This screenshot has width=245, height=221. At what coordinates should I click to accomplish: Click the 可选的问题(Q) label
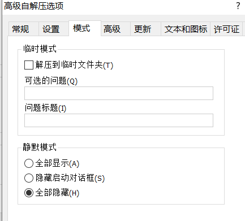point(51,81)
